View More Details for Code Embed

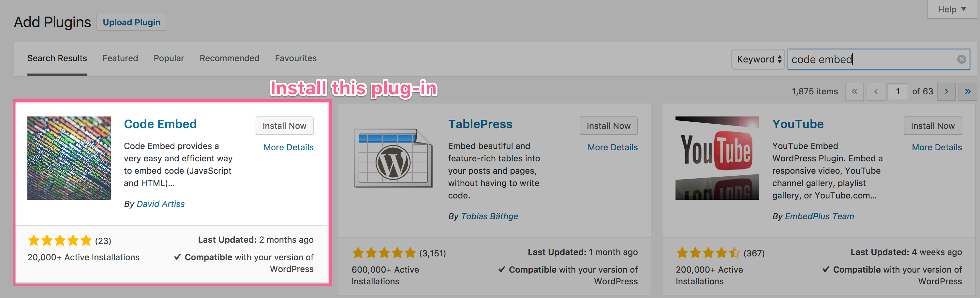click(289, 147)
